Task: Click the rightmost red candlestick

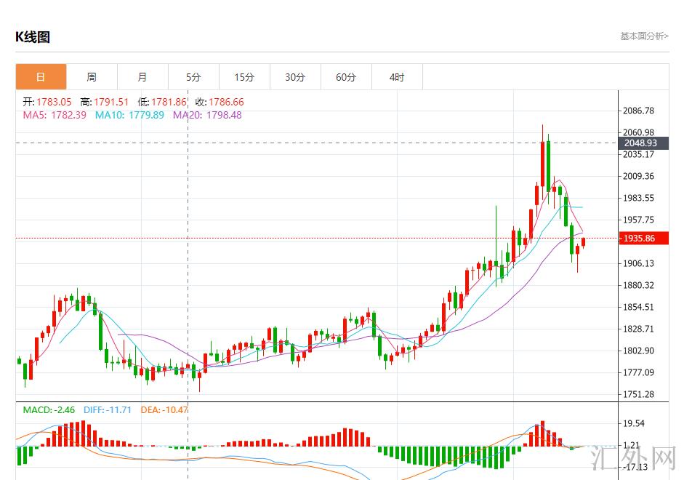Action: (583, 242)
